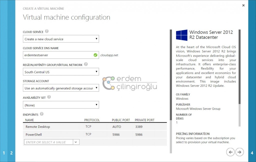Close the virtual machine wizard

click(x=243, y=5)
